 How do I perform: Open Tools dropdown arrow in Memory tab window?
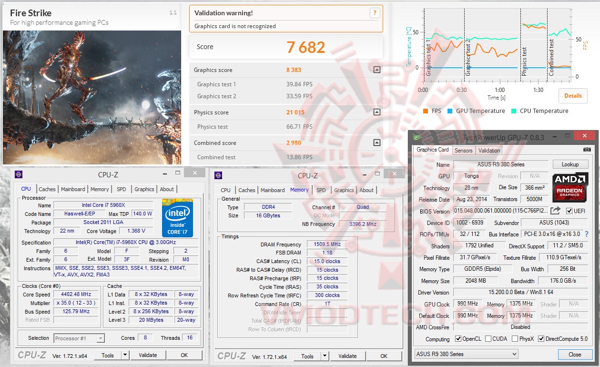point(325,356)
